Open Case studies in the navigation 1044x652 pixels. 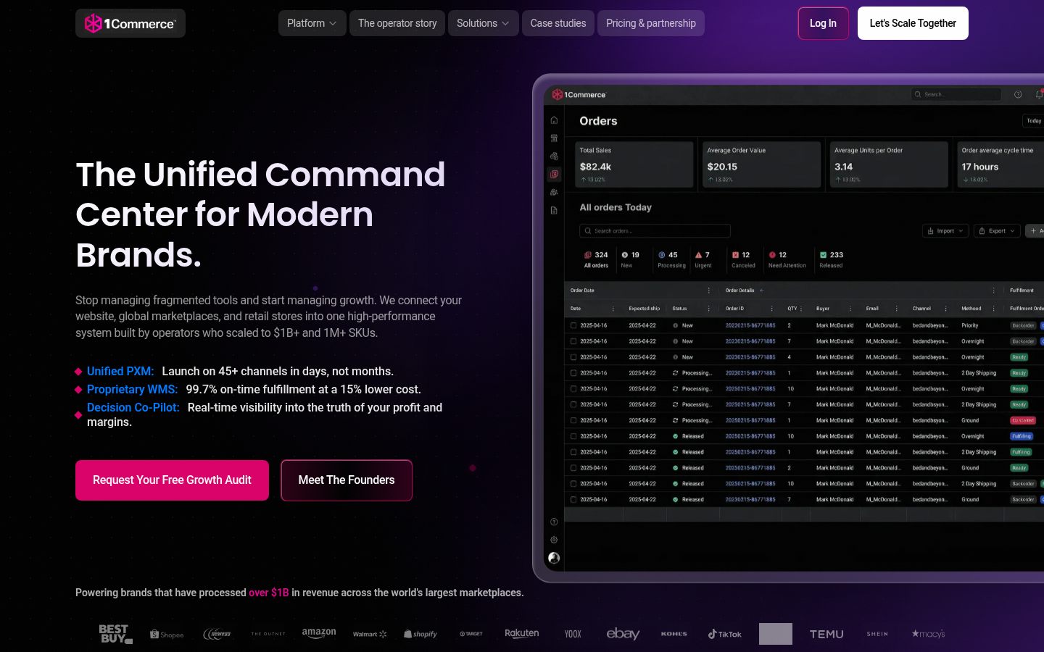[558, 23]
